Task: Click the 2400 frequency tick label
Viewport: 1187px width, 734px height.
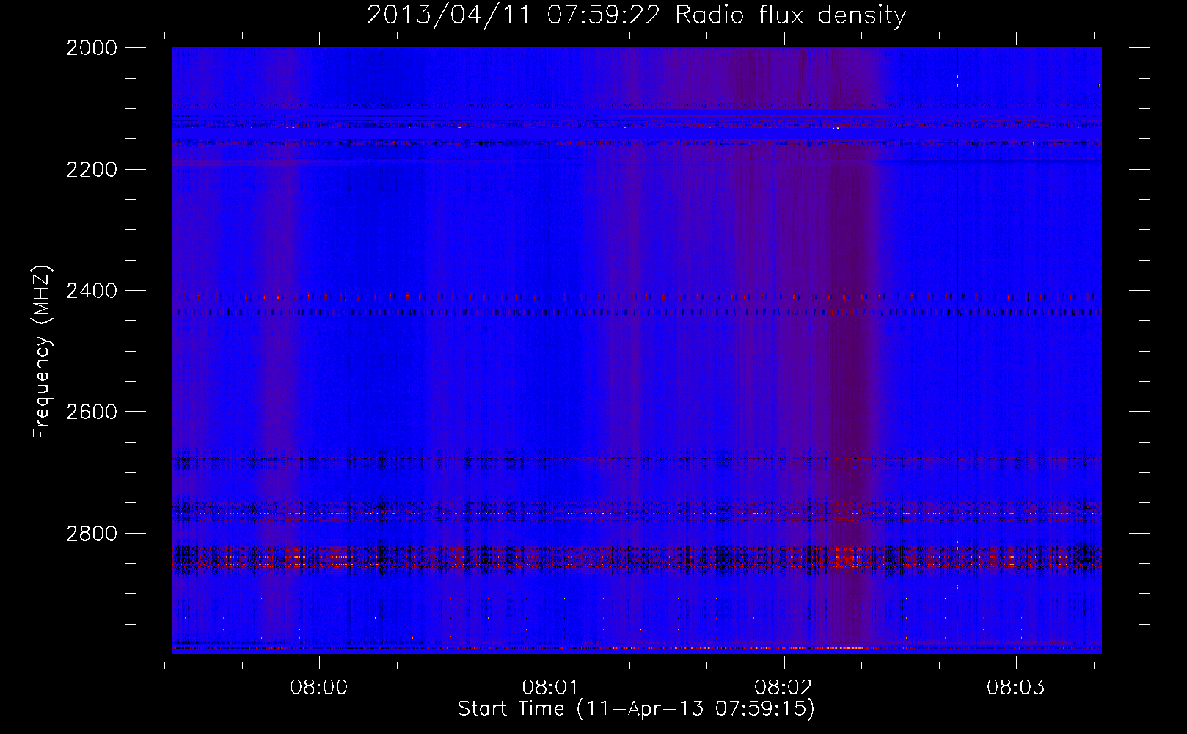Action: (92, 291)
